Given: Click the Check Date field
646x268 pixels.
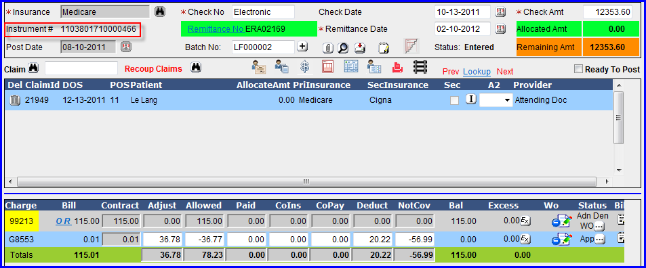Looking at the screenshot, I should pyautogui.click(x=463, y=12).
